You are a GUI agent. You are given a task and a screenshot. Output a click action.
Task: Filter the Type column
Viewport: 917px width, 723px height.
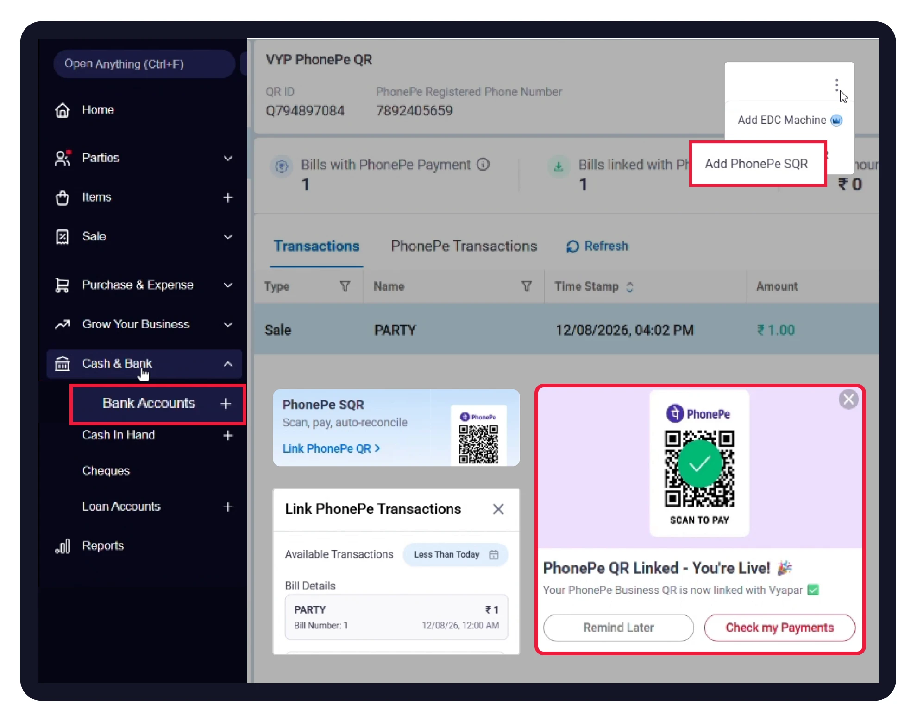(345, 286)
